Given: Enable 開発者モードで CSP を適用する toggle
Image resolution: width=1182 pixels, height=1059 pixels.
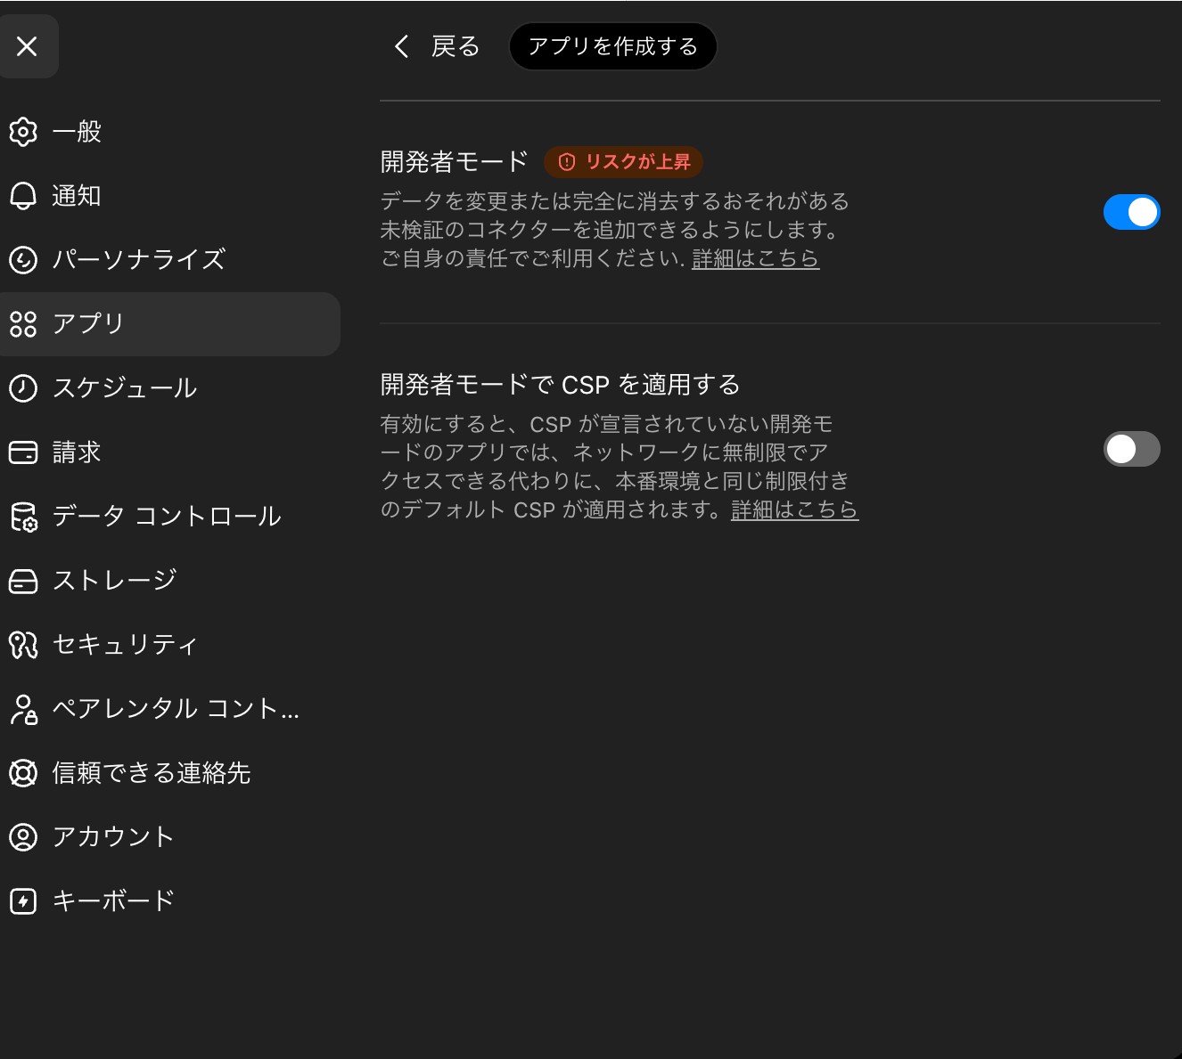Looking at the screenshot, I should (x=1131, y=449).
